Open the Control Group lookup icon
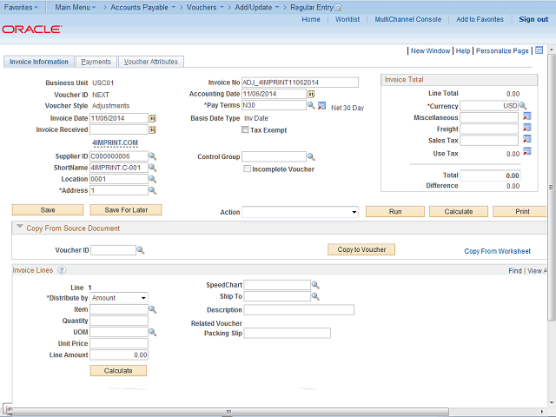The image size is (556, 417). tap(311, 157)
